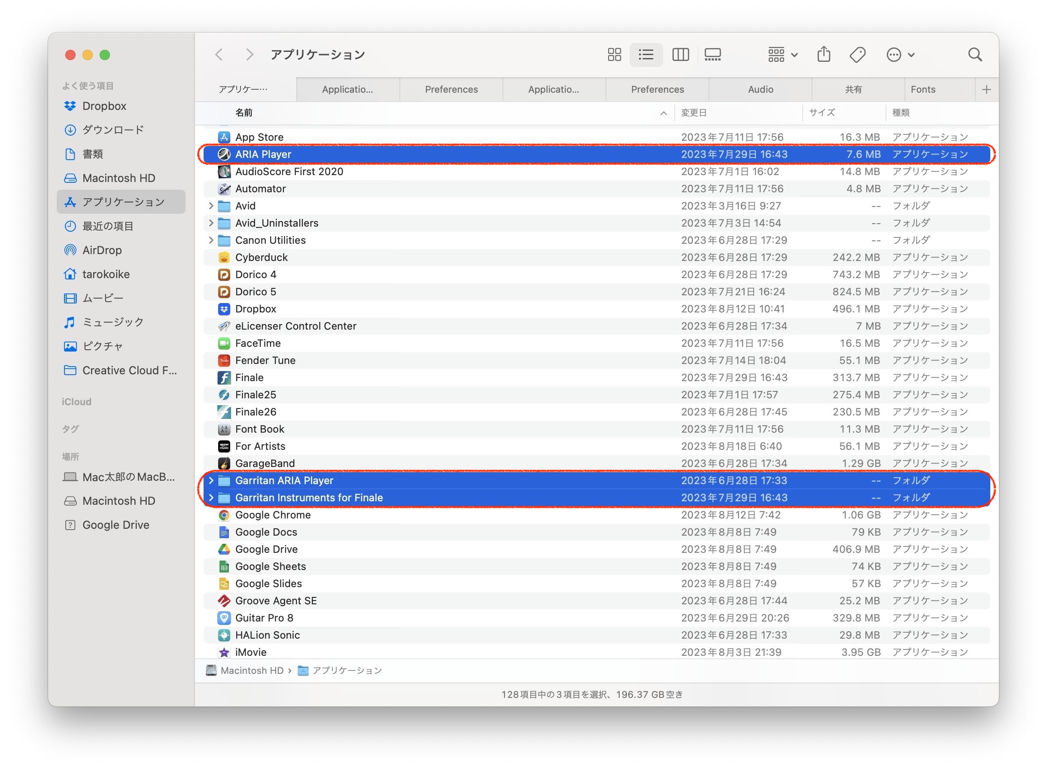1047x770 pixels.
Task: Select the Dorico 5 application icon
Action: click(224, 292)
